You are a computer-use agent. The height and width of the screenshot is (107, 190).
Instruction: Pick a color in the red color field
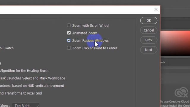click(x=175, y=43)
